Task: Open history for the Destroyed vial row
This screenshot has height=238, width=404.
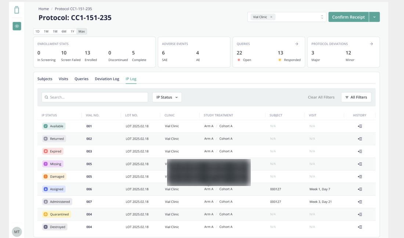Action: click(360, 227)
